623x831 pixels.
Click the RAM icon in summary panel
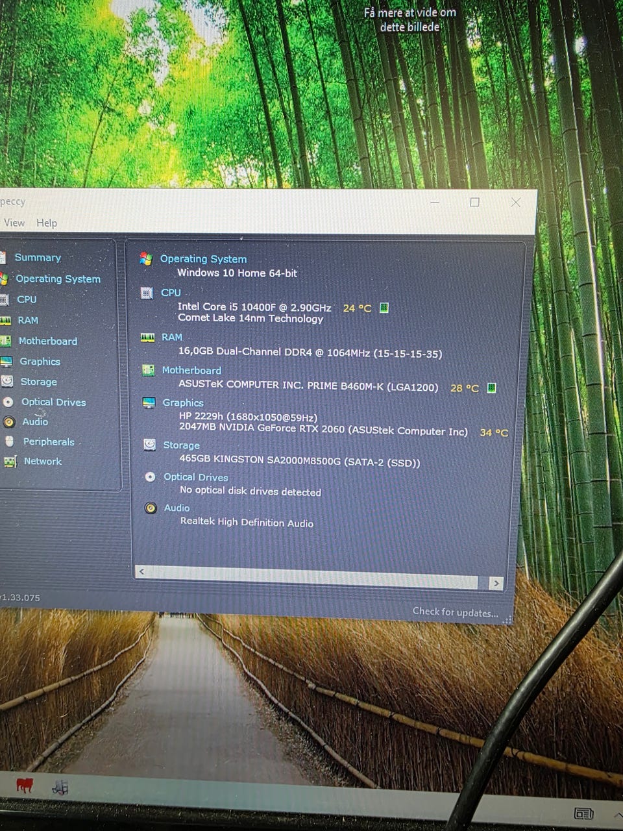click(148, 337)
